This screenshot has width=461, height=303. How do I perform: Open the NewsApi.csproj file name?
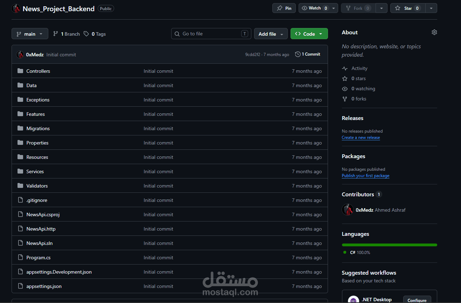tap(43, 214)
